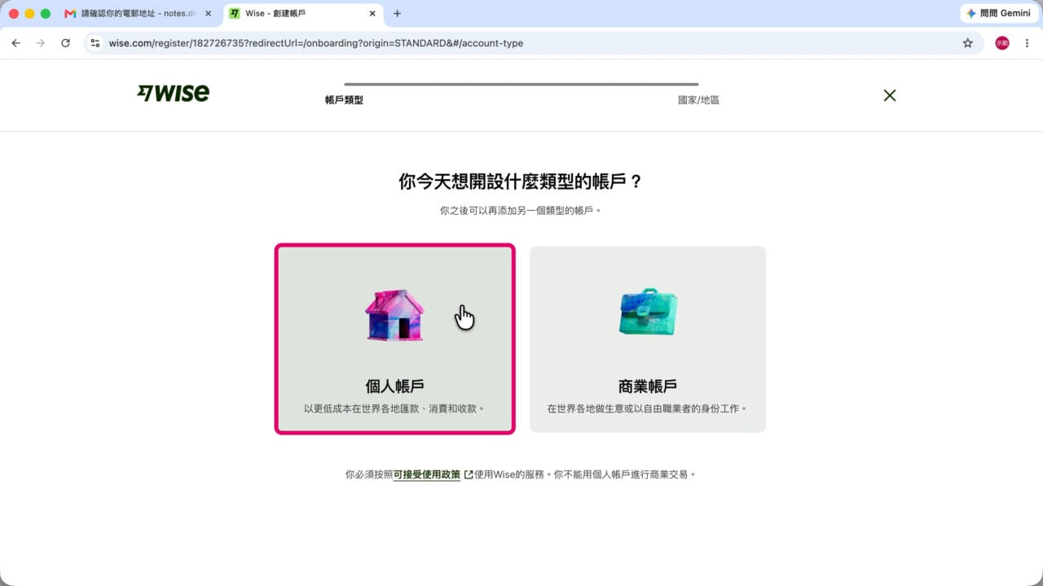Close the onboarding with the X icon
Viewport: 1043px width, 586px height.
(x=890, y=95)
